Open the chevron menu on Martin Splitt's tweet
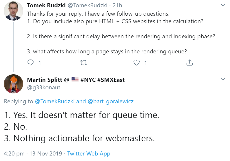The height and width of the screenshot is (161, 230). pos(223,79)
